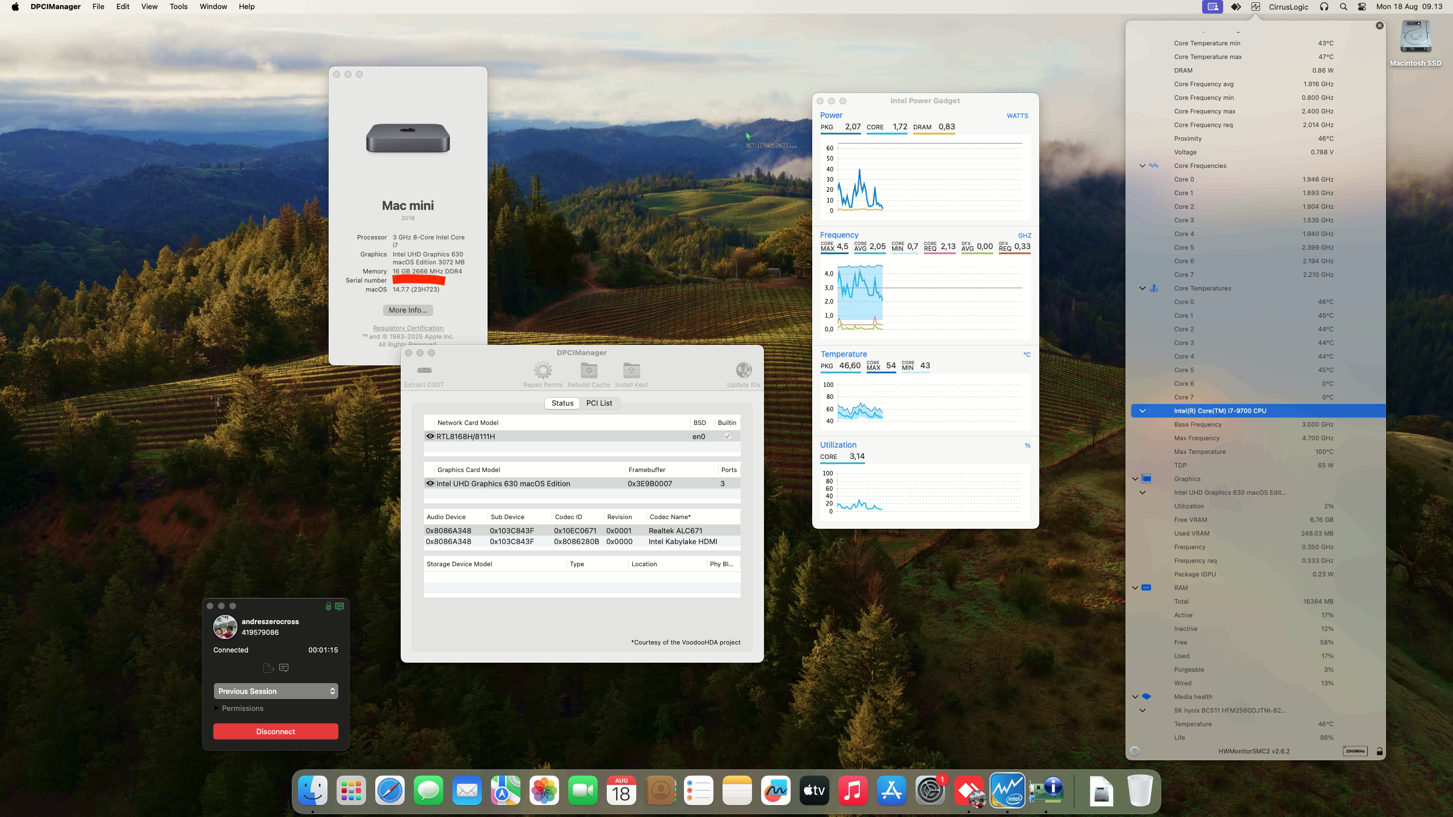Click the Rebuild Cache toolbar icon

(589, 370)
